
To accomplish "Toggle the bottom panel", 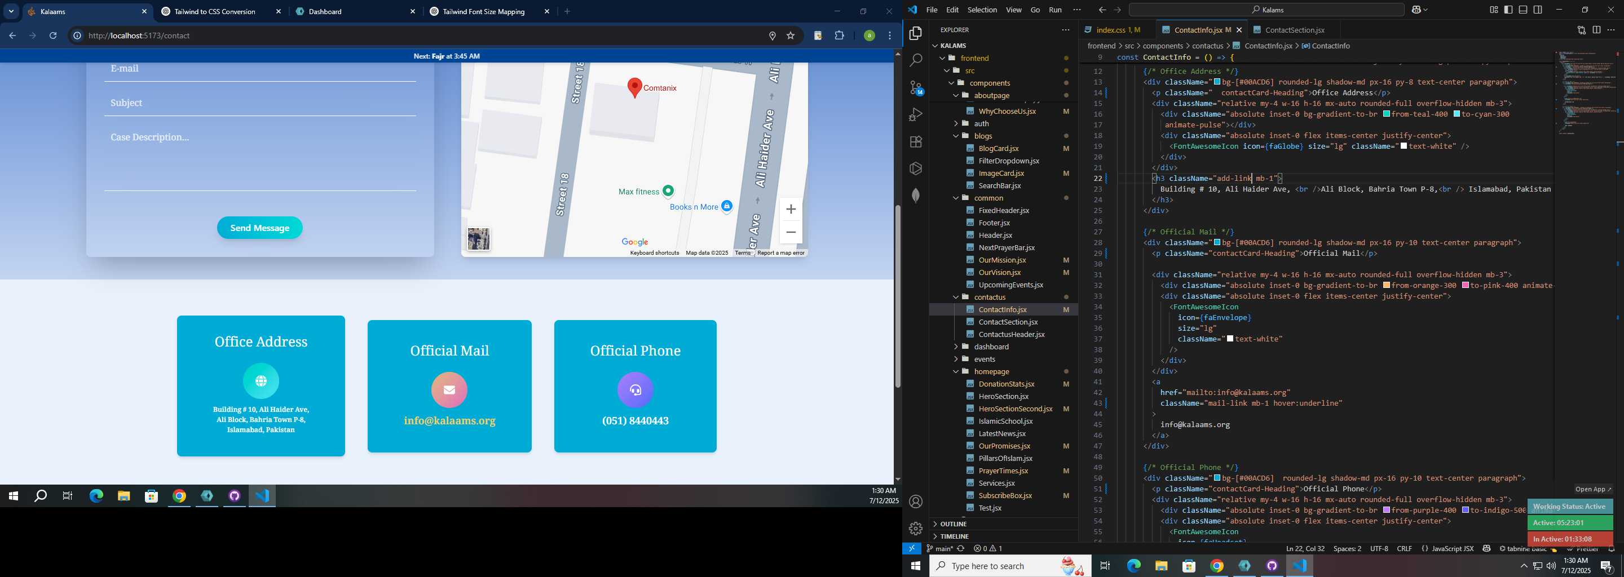I will coord(1523,10).
